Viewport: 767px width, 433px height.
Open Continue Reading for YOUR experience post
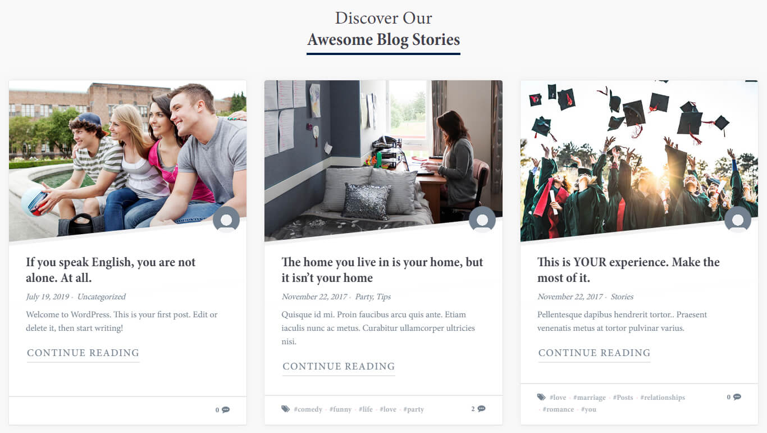(594, 353)
